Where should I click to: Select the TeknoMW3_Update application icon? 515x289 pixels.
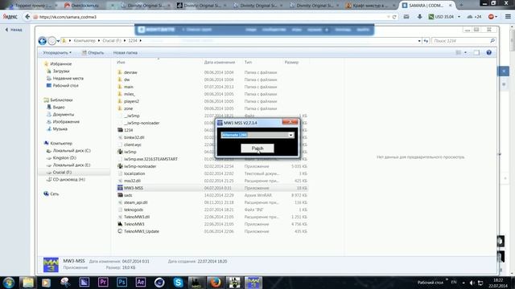[120, 231]
